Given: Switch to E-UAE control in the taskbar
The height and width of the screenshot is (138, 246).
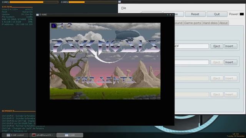Looking at the screenshot, I should click(15, 135).
